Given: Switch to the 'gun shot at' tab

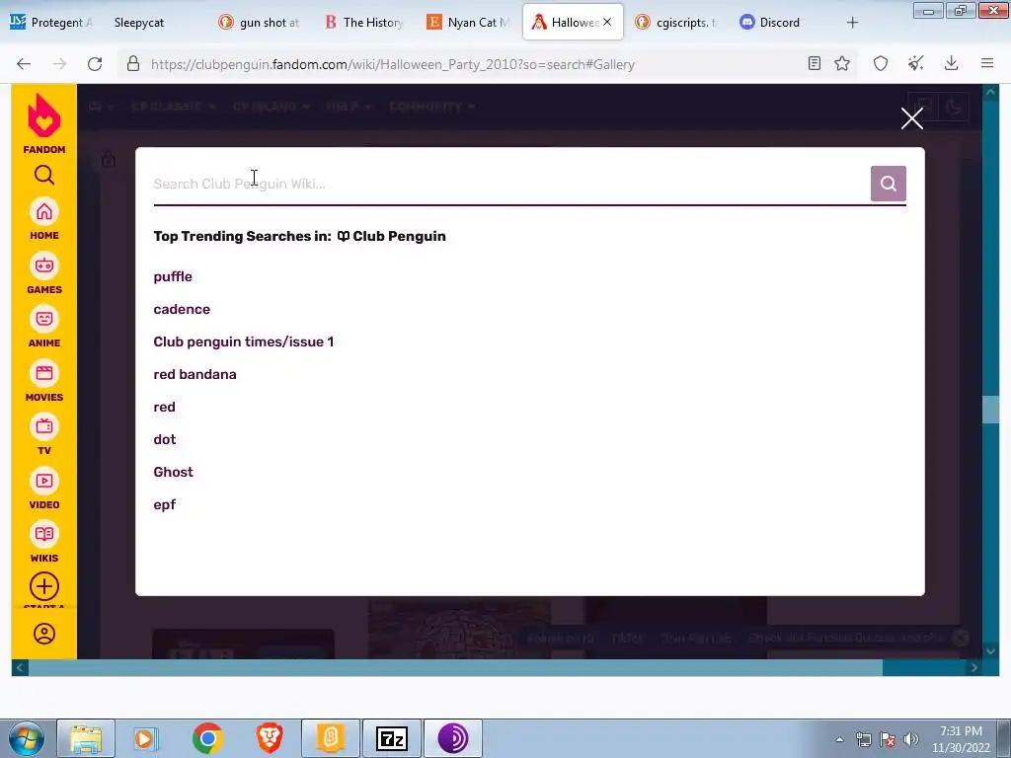Looking at the screenshot, I should 260,23.
